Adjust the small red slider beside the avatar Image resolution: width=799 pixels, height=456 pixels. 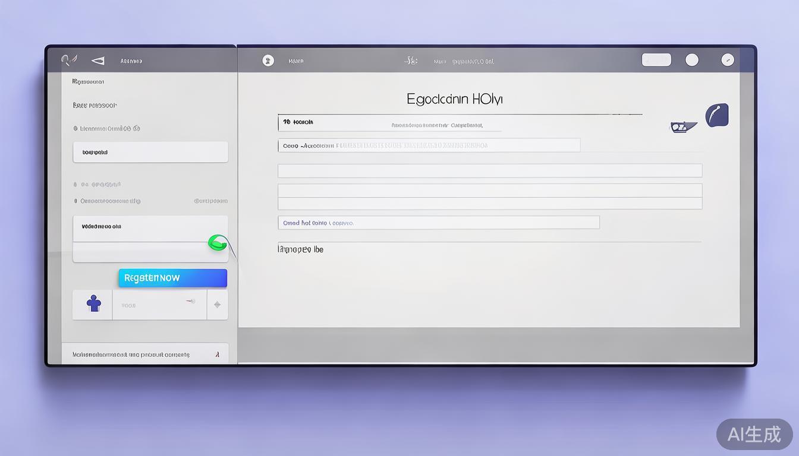pos(190,301)
